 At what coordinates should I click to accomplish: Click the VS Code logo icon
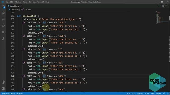pyautogui.click(x=2, y=2)
